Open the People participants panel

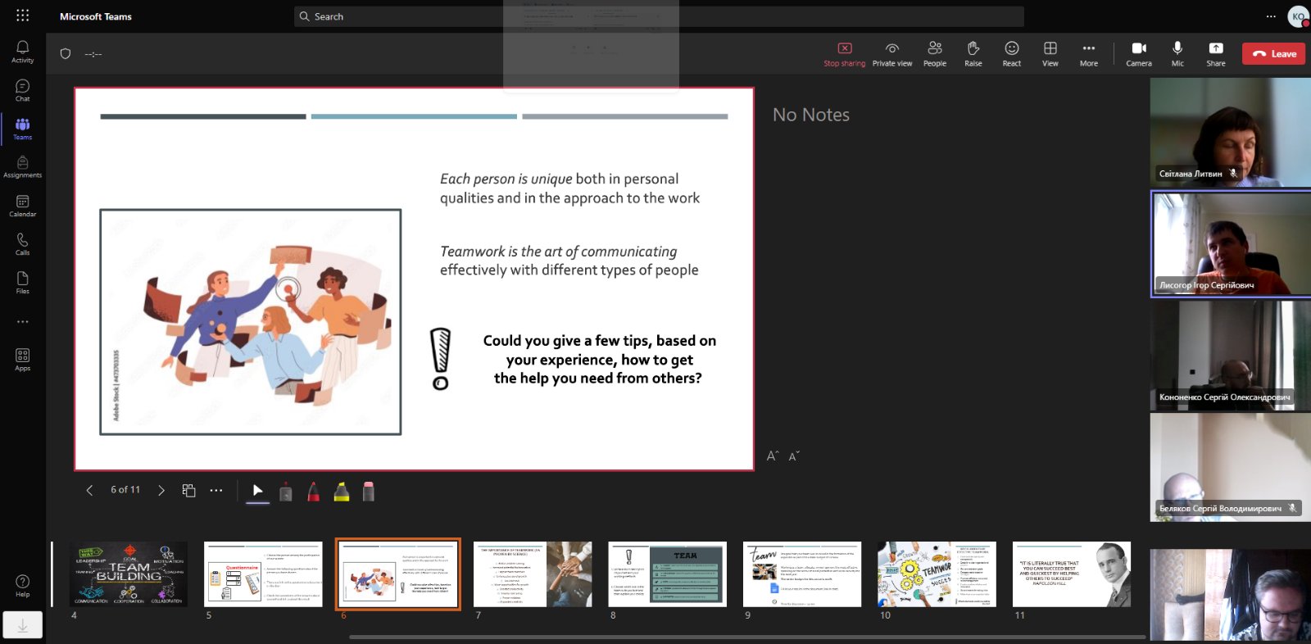pyautogui.click(x=934, y=53)
